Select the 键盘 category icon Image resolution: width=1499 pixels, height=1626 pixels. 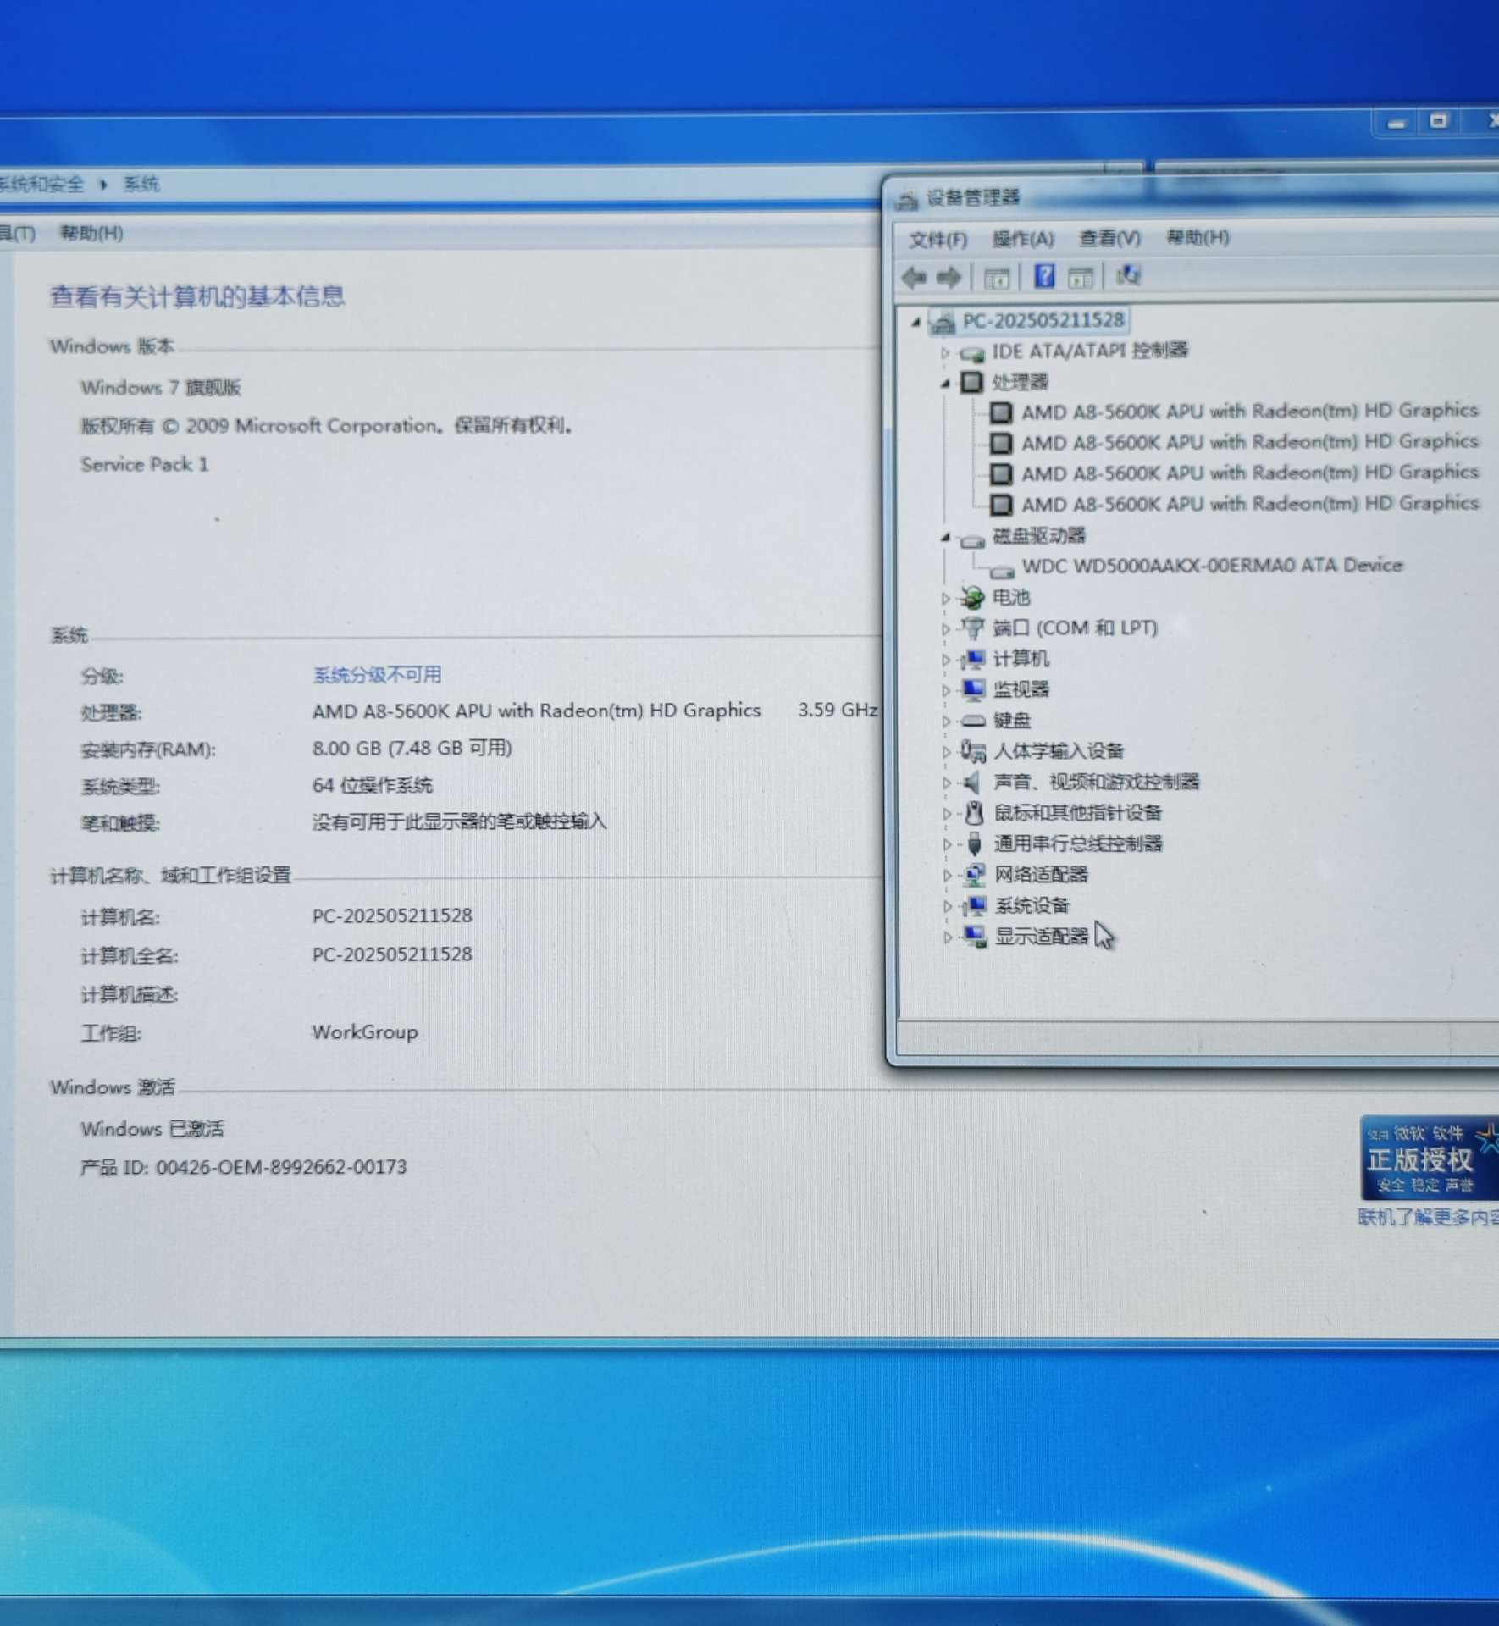[x=973, y=721]
